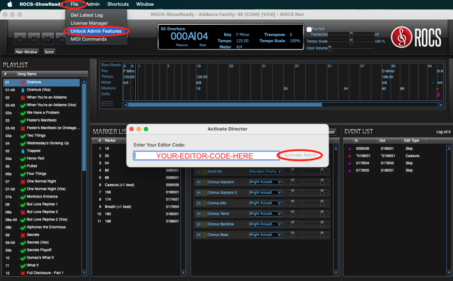453x281 pixels.
Task: Open the Shortcuts menu
Action: tap(118, 4)
